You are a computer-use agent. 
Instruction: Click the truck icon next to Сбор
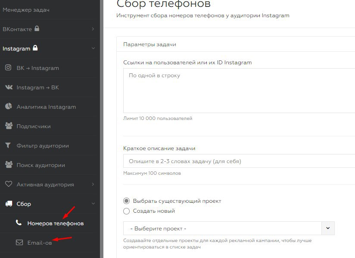[x=9, y=204]
